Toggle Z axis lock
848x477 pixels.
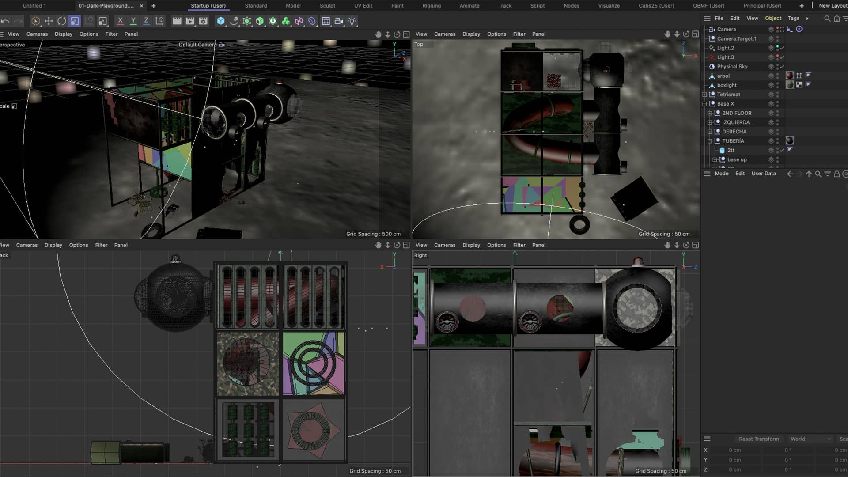point(146,21)
